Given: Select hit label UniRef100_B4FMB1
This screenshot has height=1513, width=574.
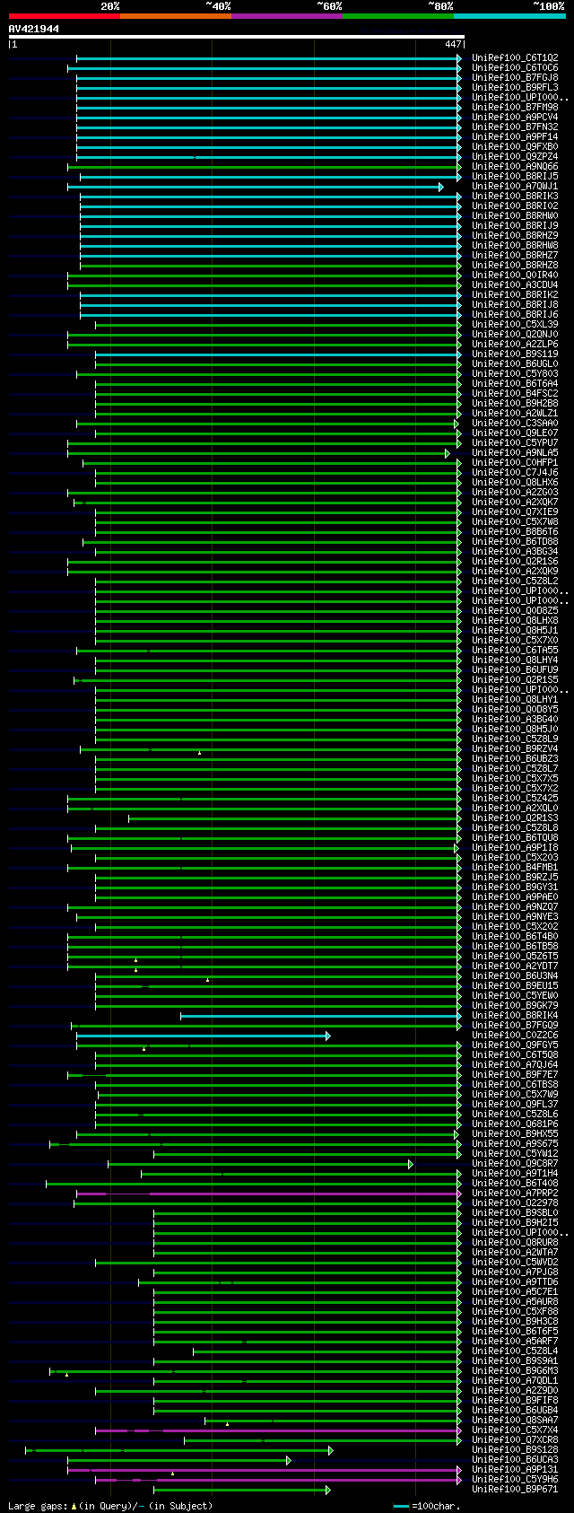Looking at the screenshot, I should point(515,867).
